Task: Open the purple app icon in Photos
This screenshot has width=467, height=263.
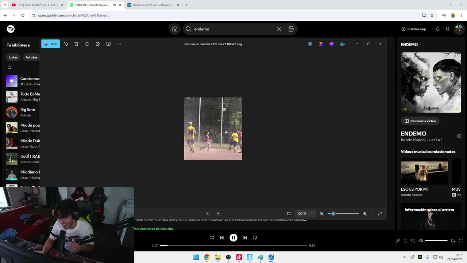Action: tap(331, 44)
